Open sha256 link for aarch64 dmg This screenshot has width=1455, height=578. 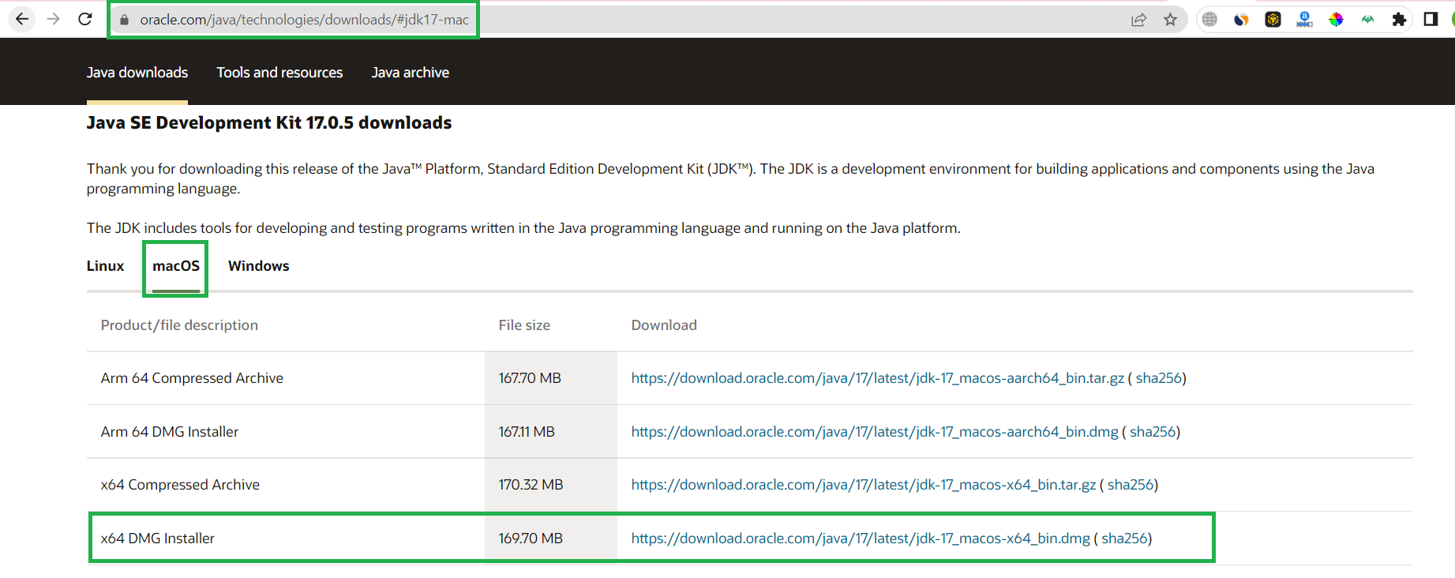pos(1153,432)
